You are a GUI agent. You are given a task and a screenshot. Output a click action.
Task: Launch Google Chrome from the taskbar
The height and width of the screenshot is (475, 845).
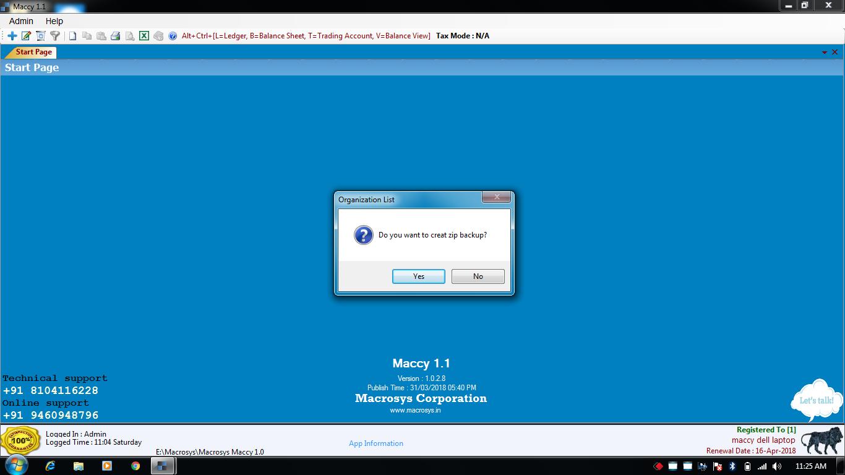pos(135,466)
